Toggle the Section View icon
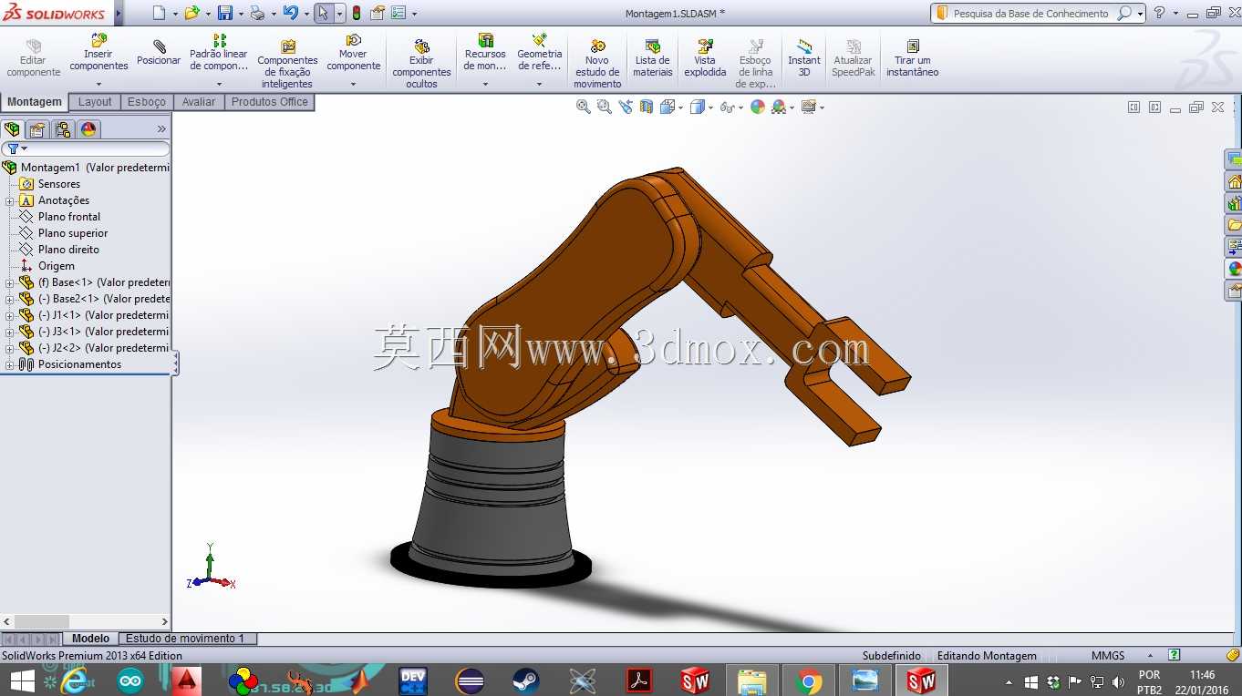Screen dimensions: 1242x696 coord(647,107)
